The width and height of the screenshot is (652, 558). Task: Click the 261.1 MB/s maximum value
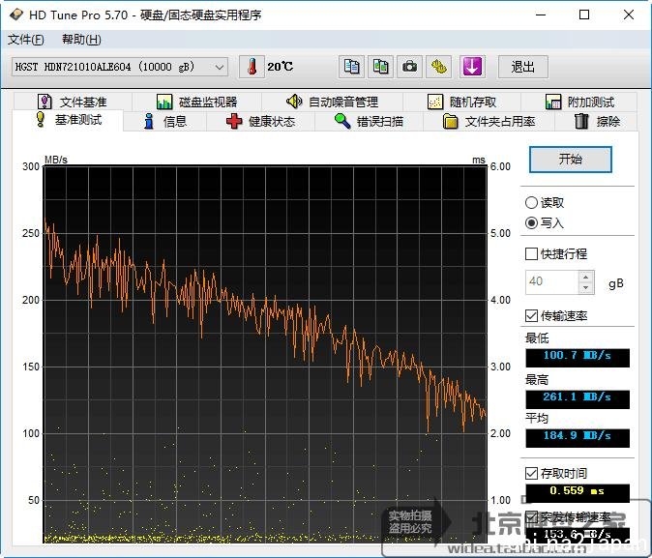click(x=578, y=397)
